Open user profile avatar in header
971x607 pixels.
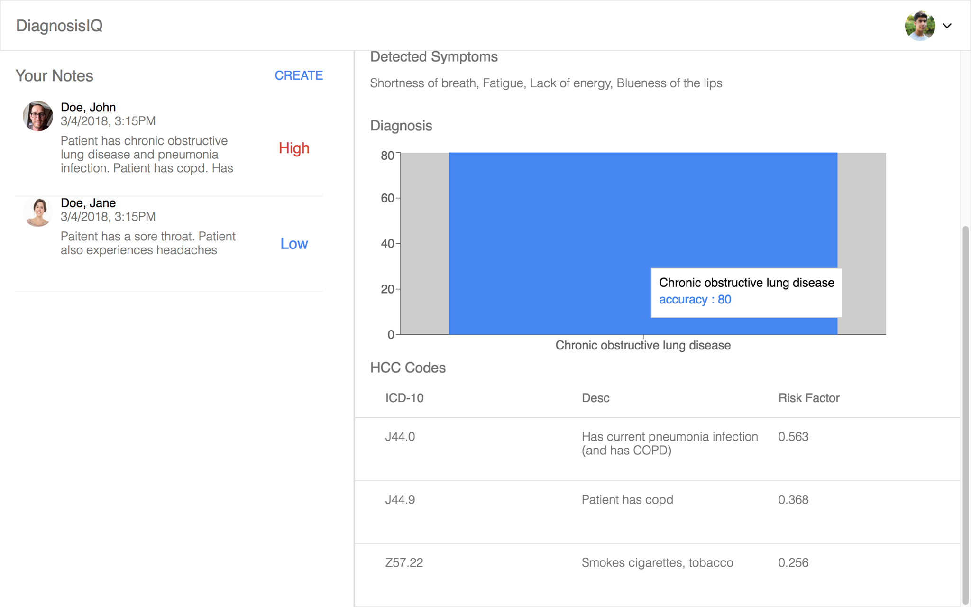pyautogui.click(x=919, y=26)
